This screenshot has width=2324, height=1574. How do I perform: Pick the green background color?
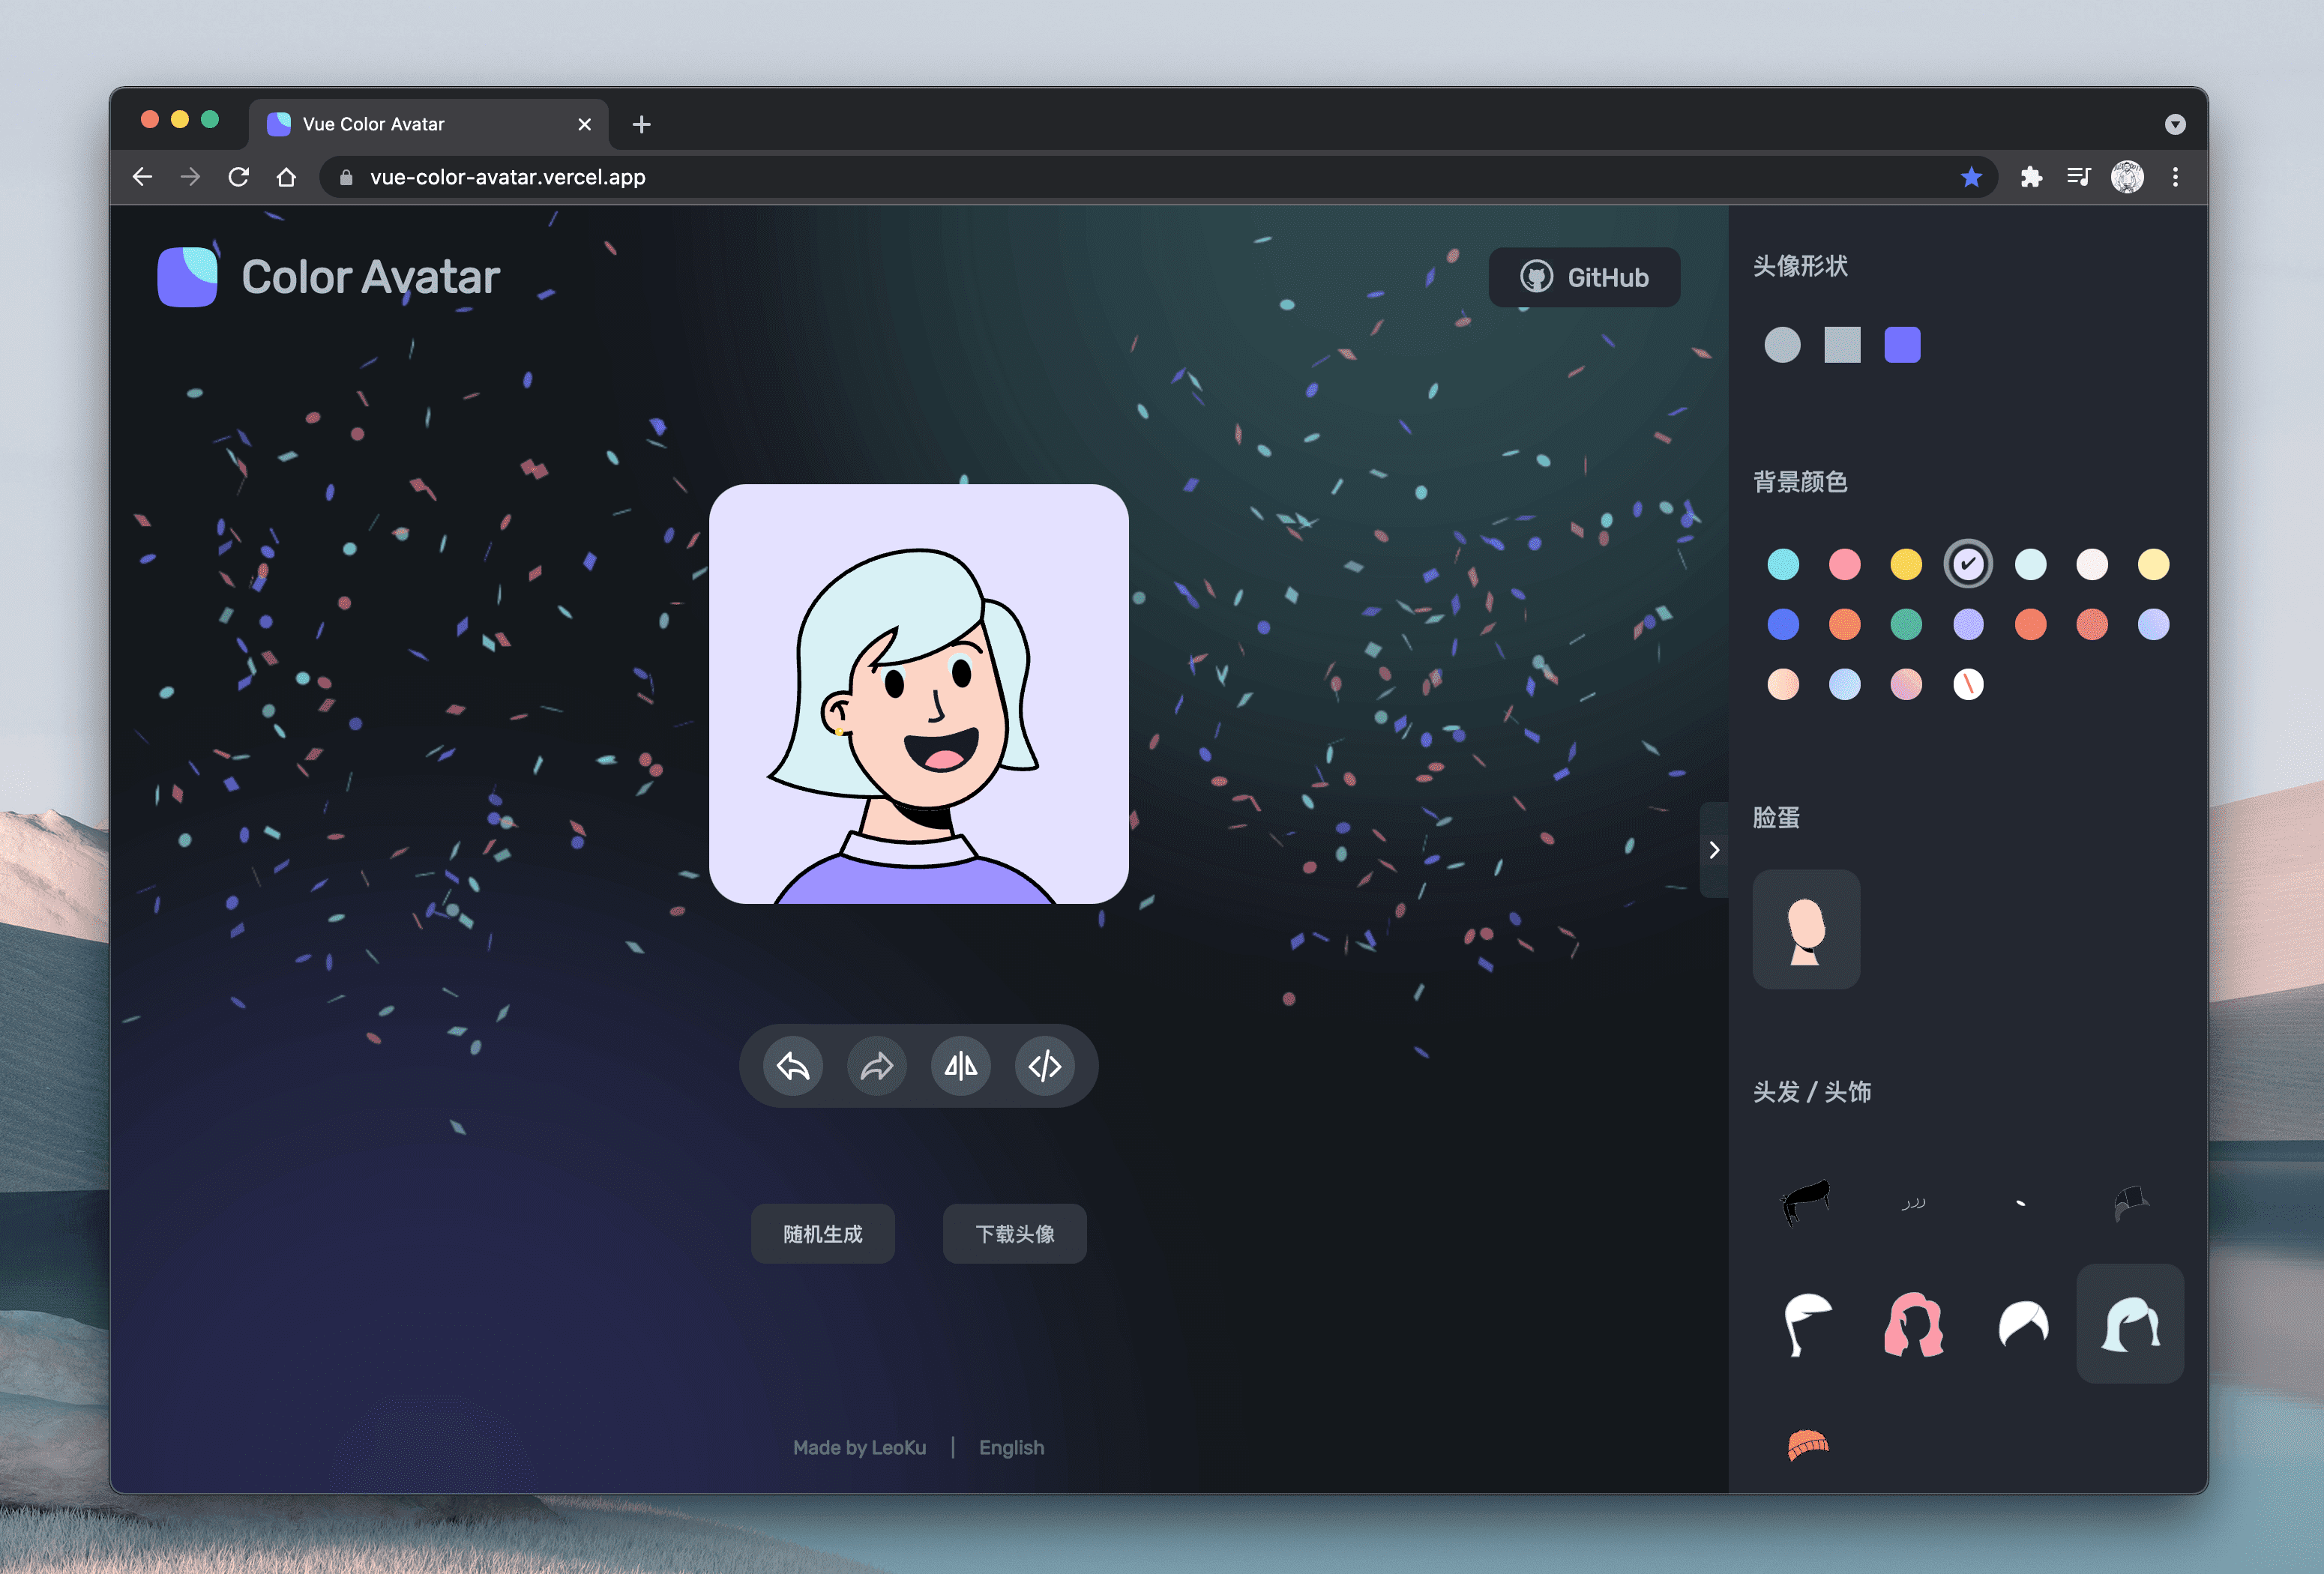(1906, 624)
